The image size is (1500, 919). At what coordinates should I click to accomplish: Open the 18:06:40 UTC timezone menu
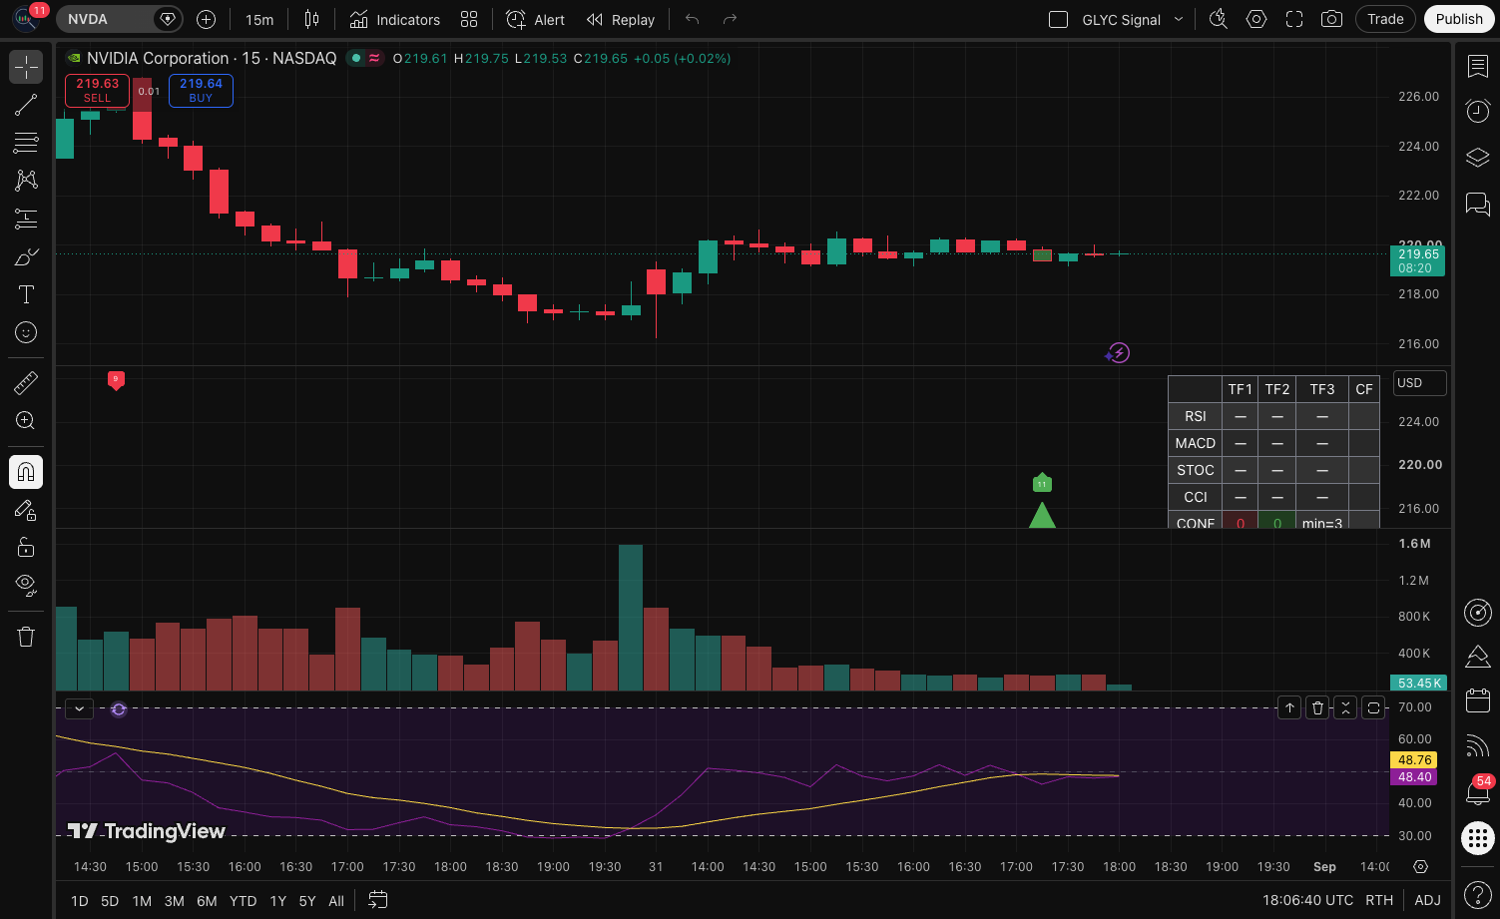pos(1307,900)
